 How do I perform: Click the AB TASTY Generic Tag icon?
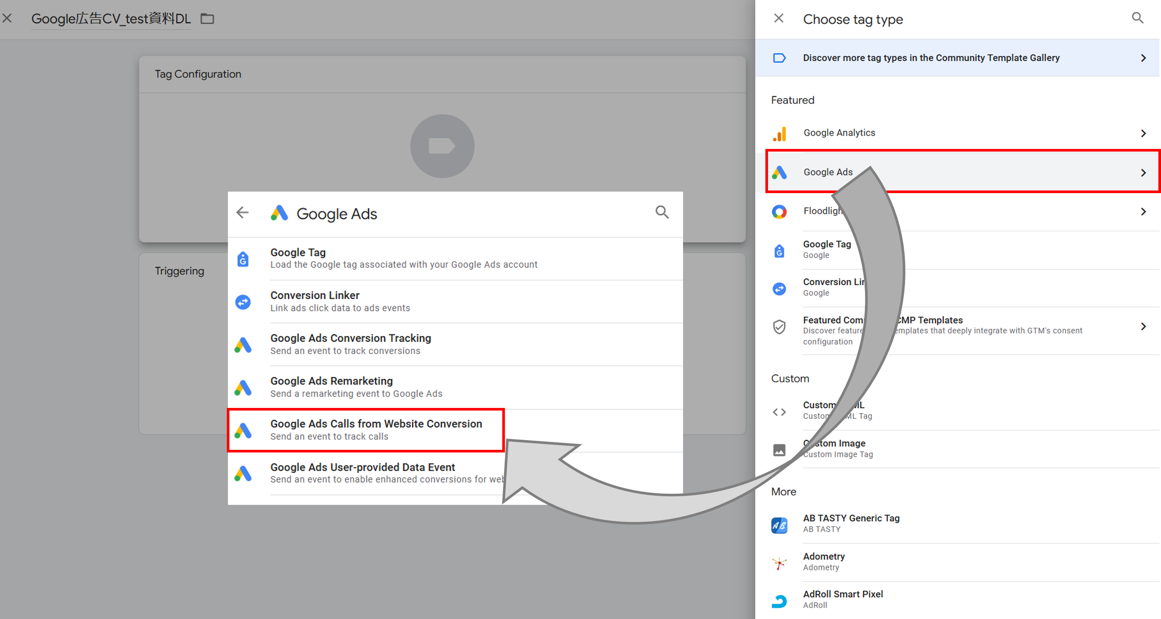coord(779,525)
